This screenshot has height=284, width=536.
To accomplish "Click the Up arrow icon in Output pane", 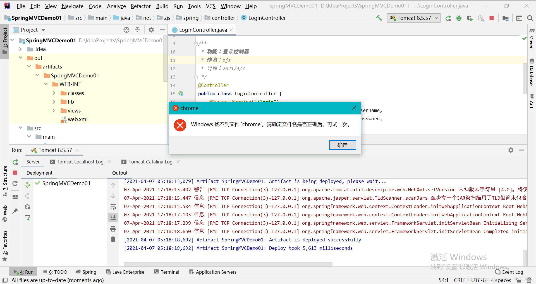I will click(x=113, y=185).
